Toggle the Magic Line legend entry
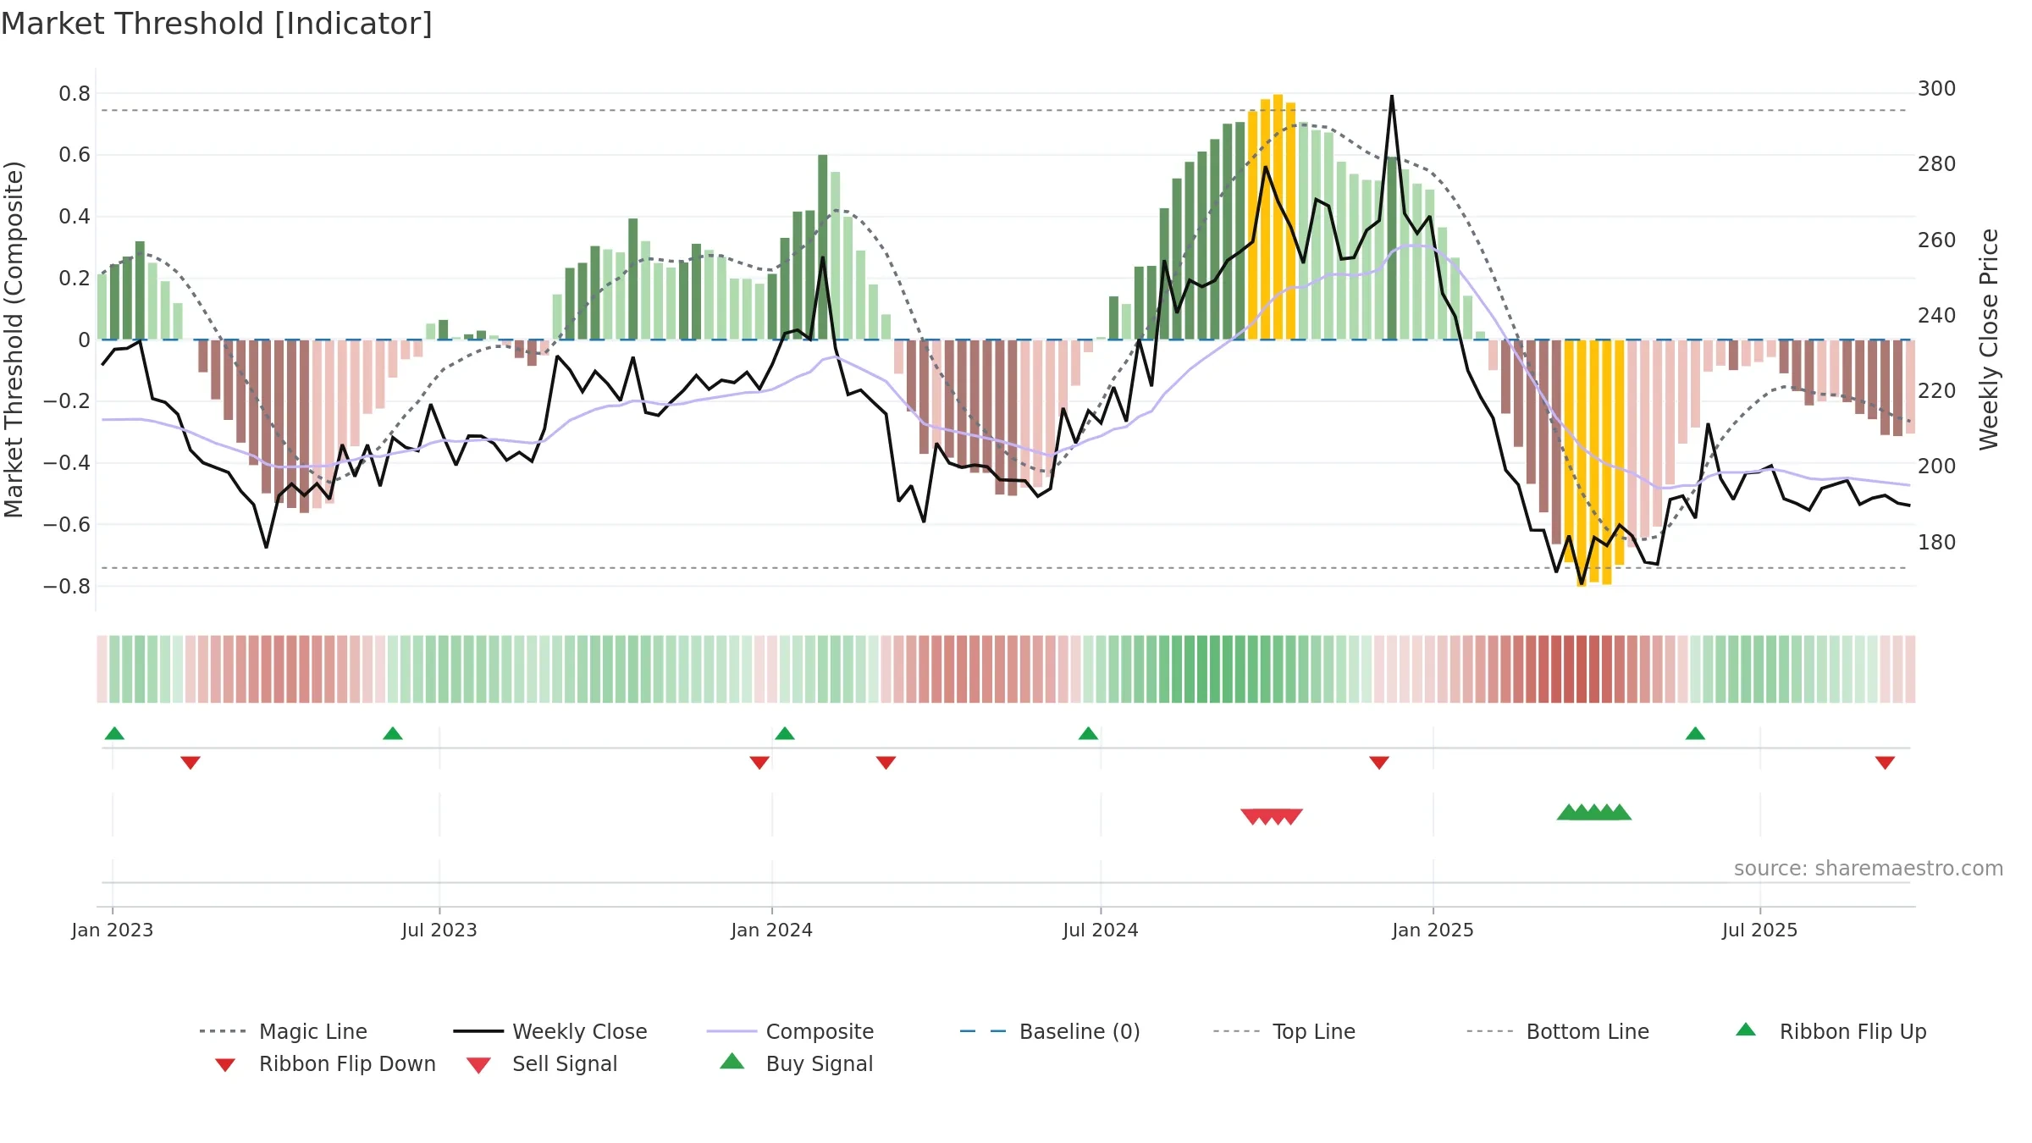Viewport: 2032px width, 1143px height. point(284,1031)
